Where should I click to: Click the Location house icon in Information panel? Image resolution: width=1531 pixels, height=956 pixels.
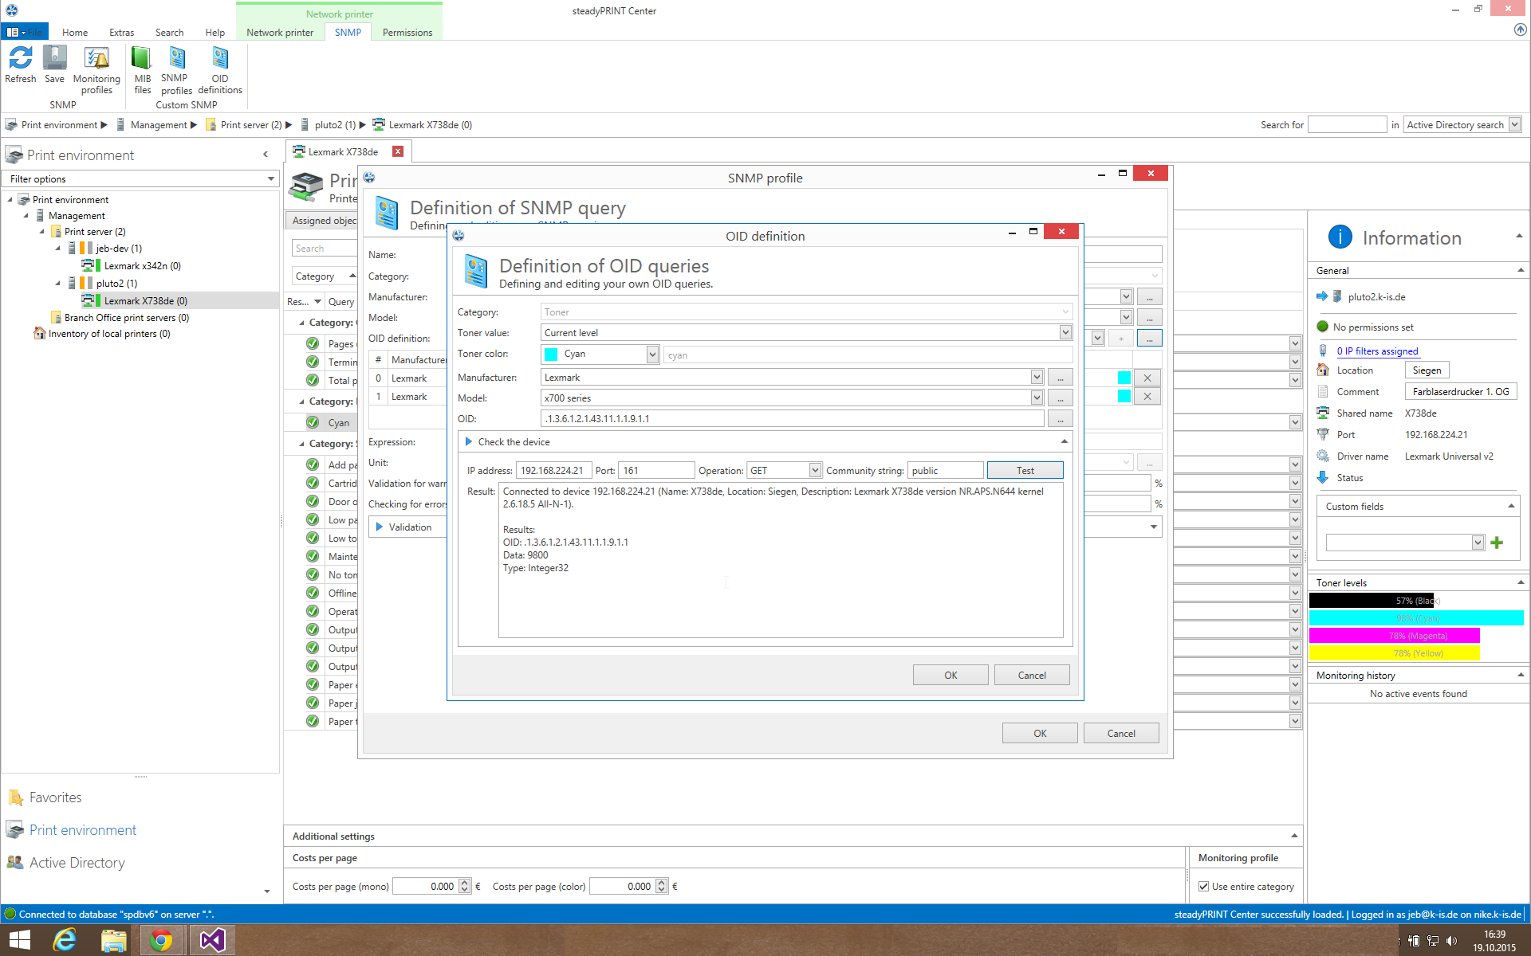pos(1323,370)
